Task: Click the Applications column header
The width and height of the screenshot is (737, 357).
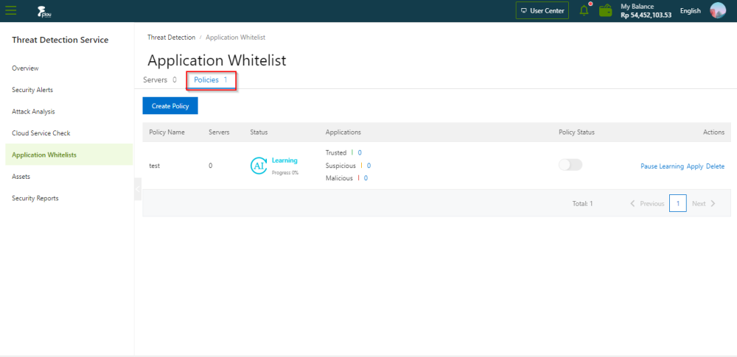Action: 343,132
